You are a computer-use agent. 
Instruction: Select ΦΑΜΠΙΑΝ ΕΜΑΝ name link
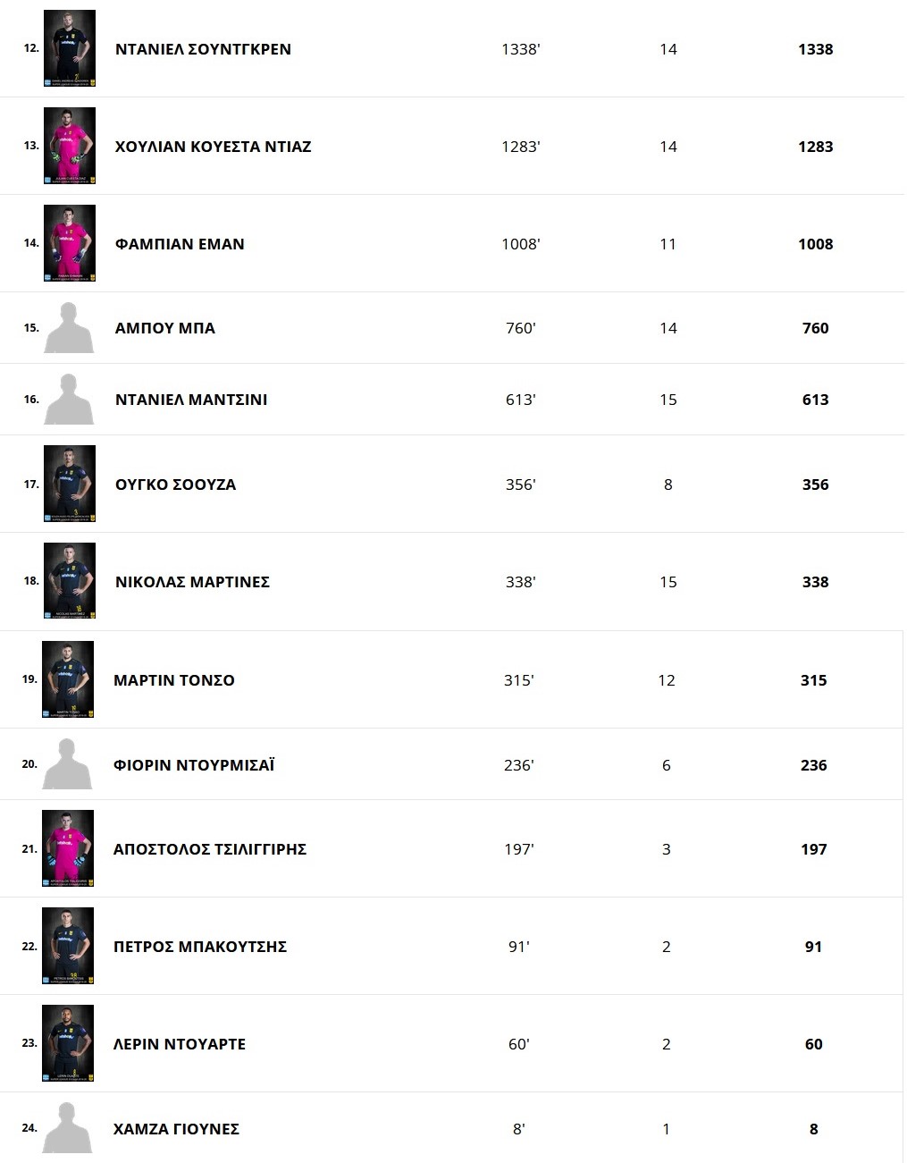tap(180, 244)
